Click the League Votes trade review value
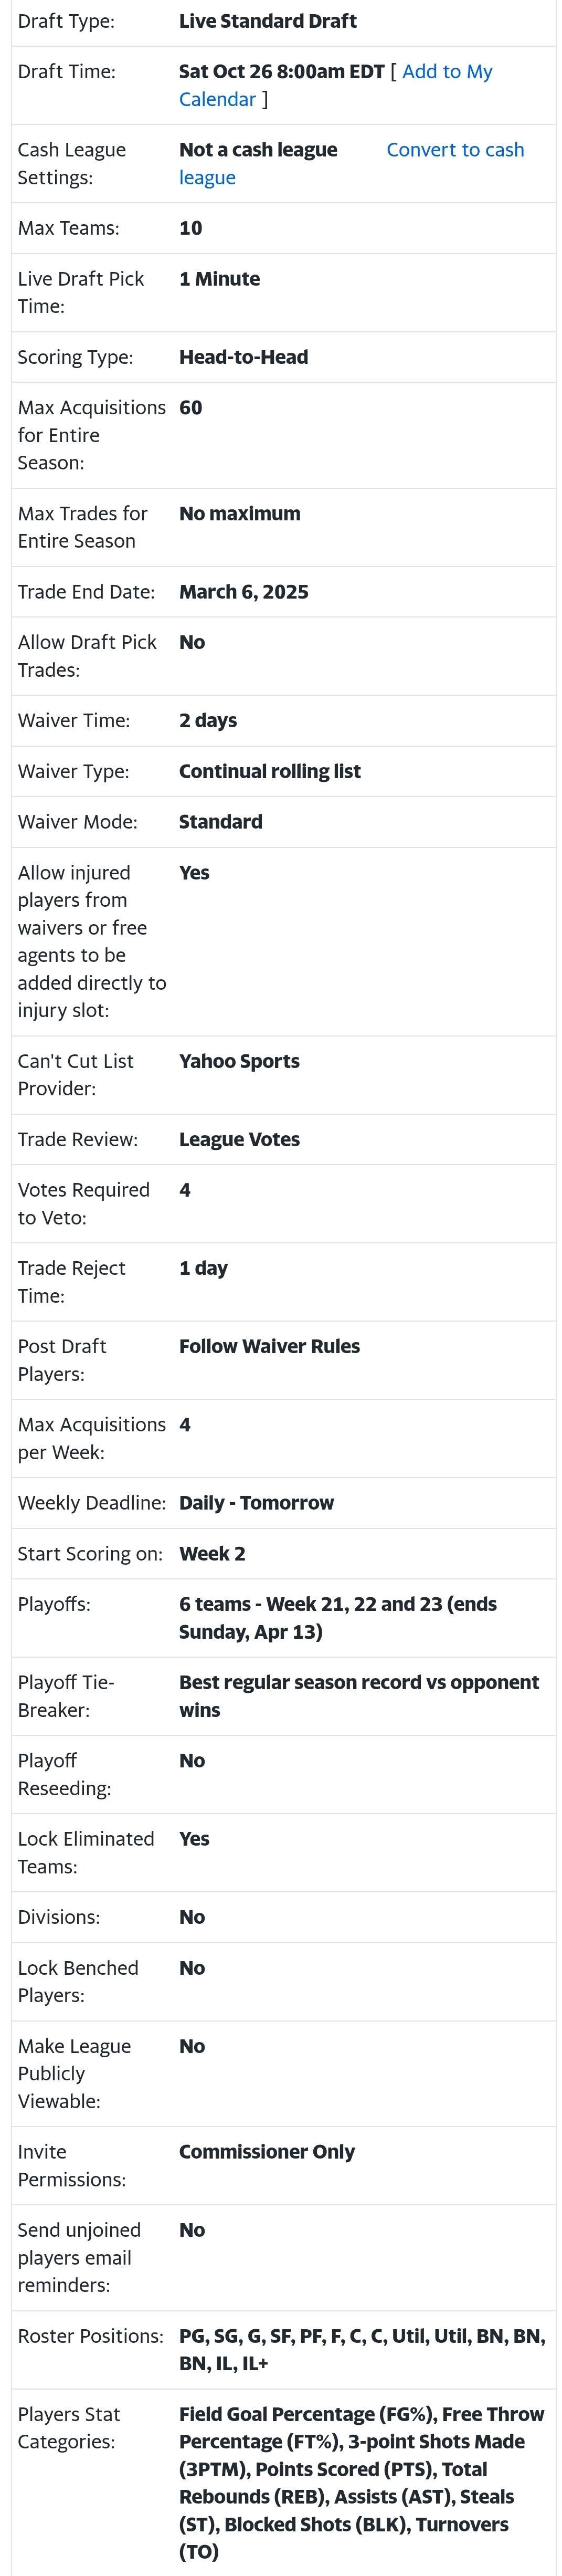 (x=239, y=1139)
